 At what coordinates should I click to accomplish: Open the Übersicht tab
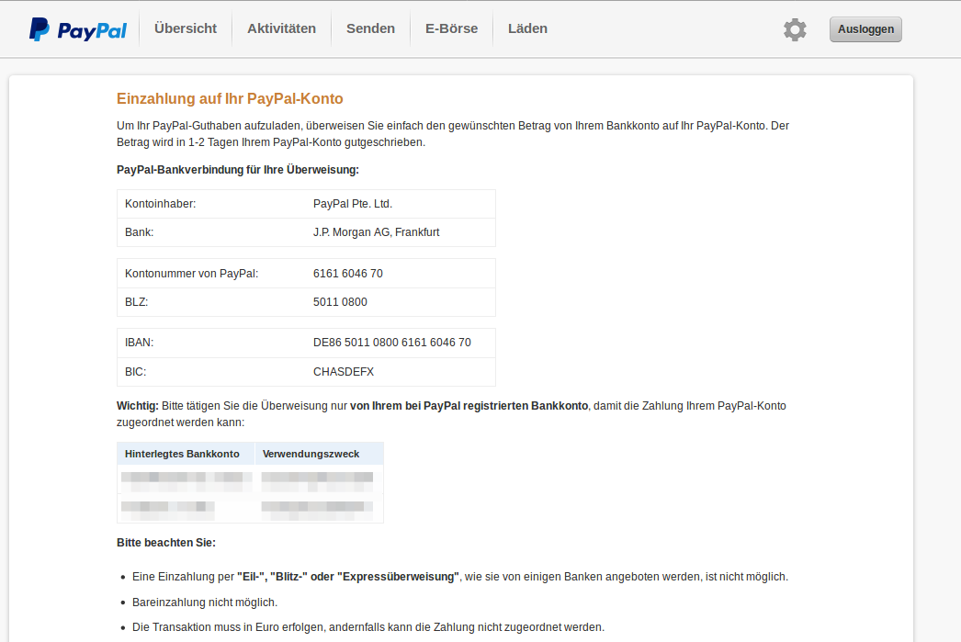click(x=186, y=28)
